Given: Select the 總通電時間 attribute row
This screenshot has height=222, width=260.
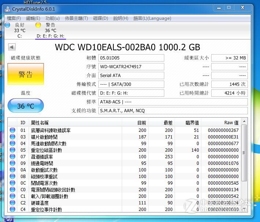Looking at the screenshot, I should [x=124, y=163].
